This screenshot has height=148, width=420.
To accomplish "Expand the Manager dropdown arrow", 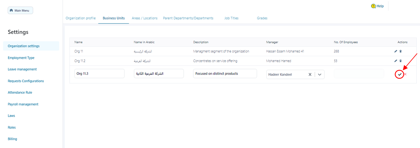I will coord(319,74).
